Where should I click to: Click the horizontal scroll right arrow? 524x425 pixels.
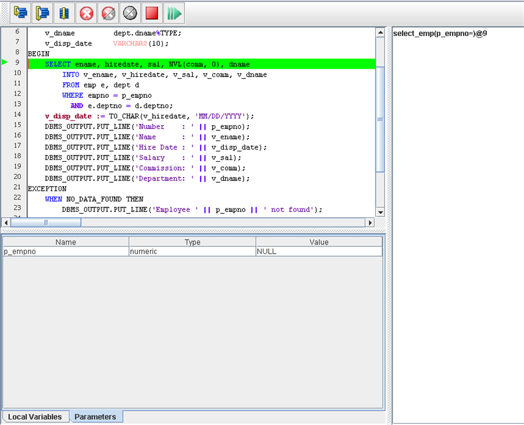coord(369,222)
